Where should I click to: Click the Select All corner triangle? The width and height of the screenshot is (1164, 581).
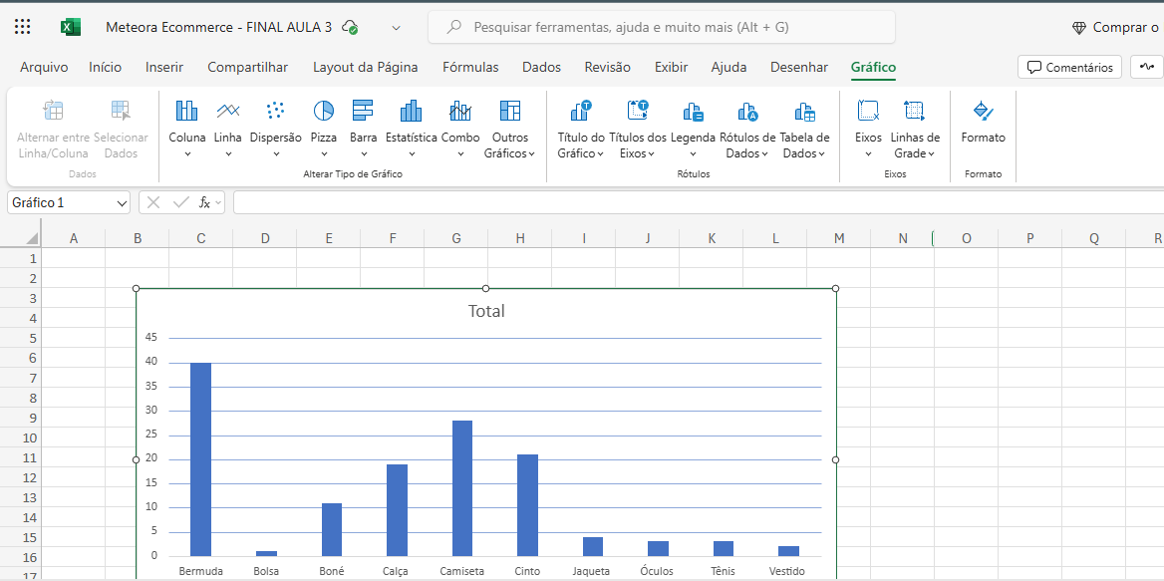31,238
